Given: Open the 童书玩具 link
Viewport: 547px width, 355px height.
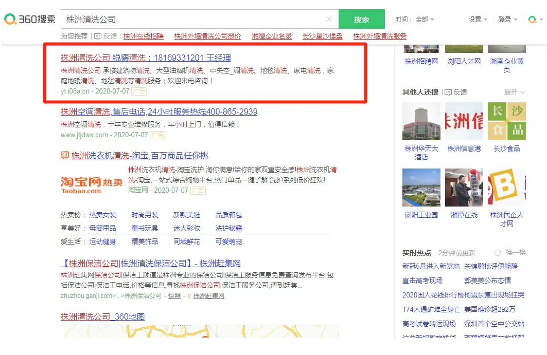Looking at the screenshot, I should [145, 228].
